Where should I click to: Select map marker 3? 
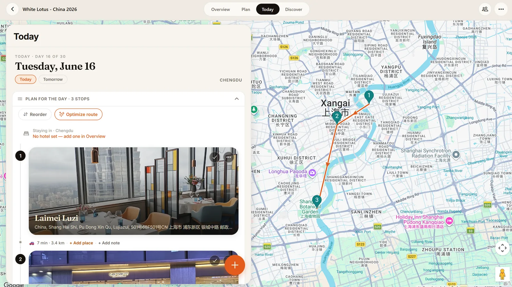(317, 202)
